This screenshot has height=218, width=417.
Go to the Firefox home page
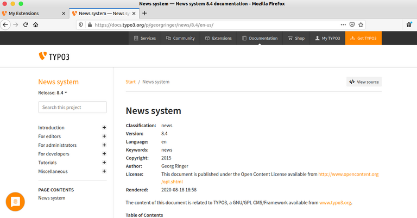(36, 24)
